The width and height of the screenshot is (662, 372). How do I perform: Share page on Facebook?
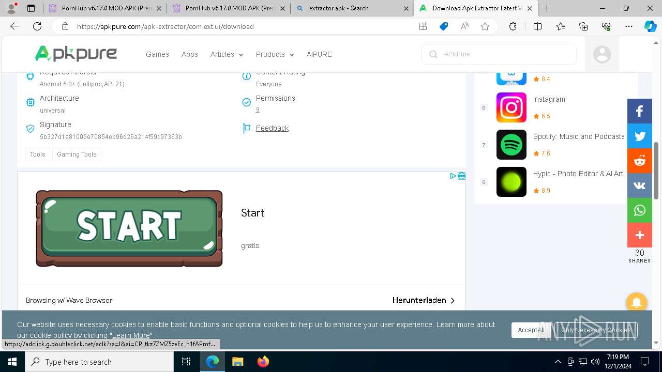coord(640,111)
